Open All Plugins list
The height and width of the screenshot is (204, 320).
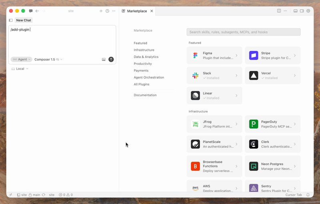click(x=142, y=84)
